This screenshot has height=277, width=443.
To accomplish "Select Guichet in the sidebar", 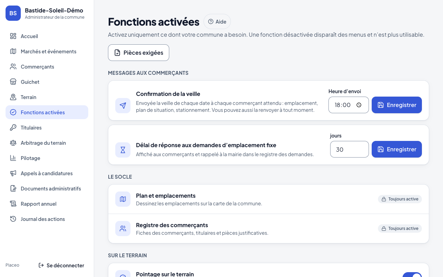I will 47,82.
